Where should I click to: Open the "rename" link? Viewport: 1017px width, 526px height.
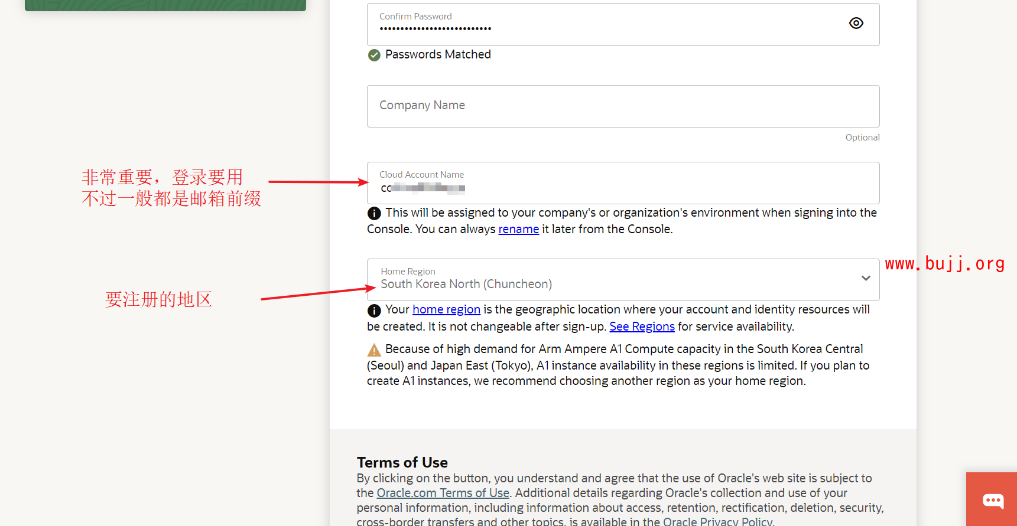(x=518, y=230)
